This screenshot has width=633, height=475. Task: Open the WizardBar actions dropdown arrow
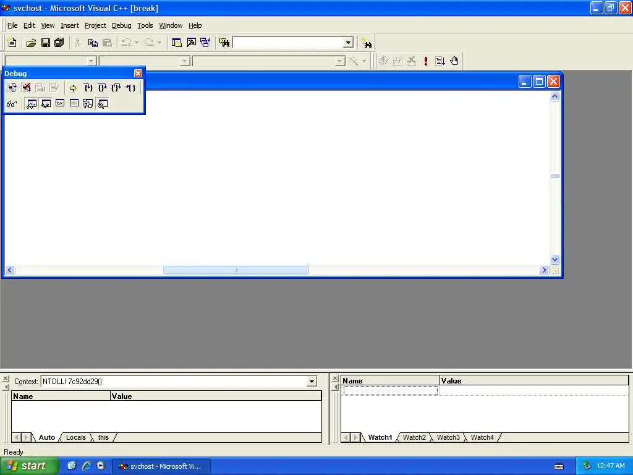pyautogui.click(x=364, y=61)
